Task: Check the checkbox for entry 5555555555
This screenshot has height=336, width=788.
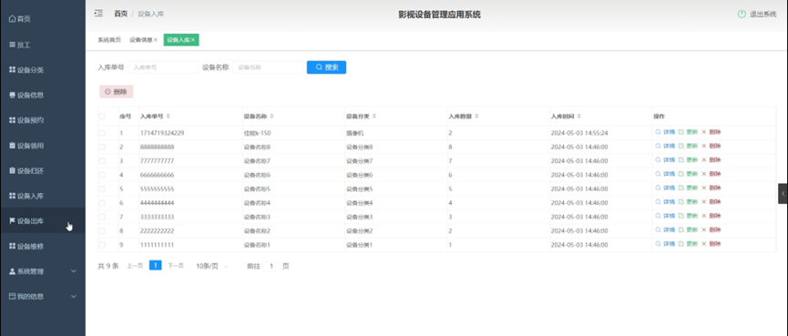Action: (x=102, y=188)
